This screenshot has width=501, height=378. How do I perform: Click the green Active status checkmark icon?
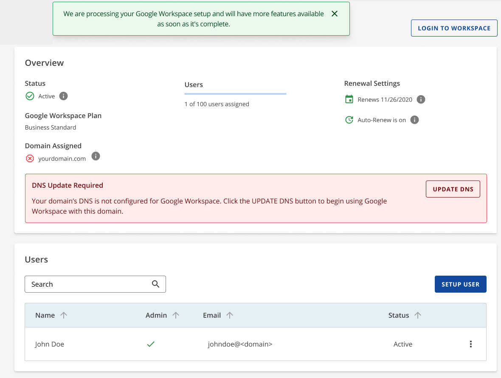pyautogui.click(x=30, y=96)
